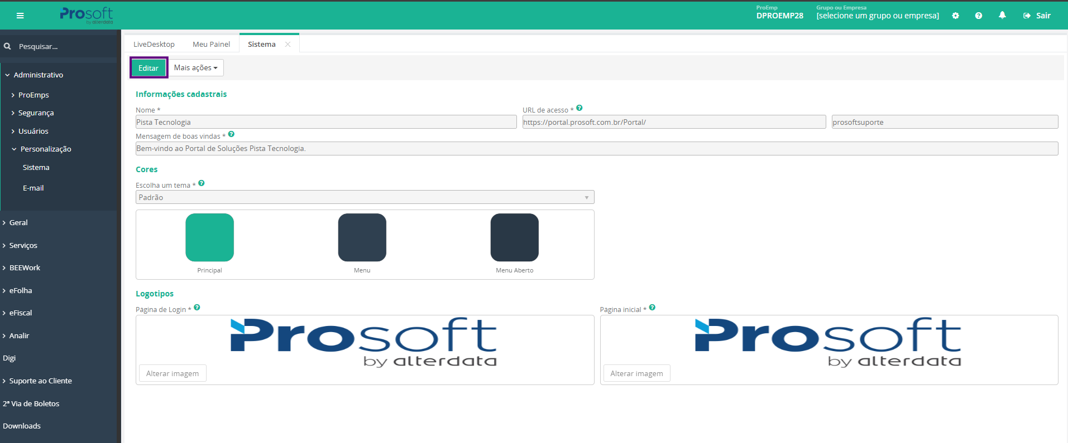Click the Mensagem de boas vindas field

coord(597,148)
